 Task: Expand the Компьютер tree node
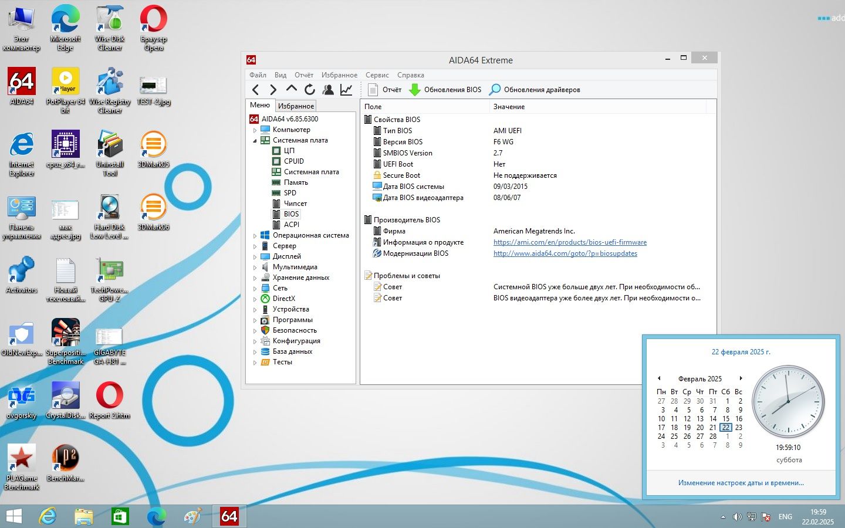(x=255, y=130)
